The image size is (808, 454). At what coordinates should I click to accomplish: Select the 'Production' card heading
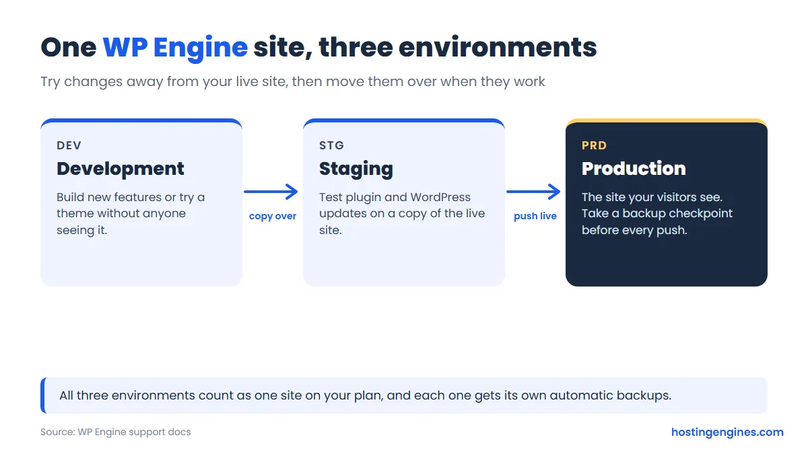pos(634,168)
